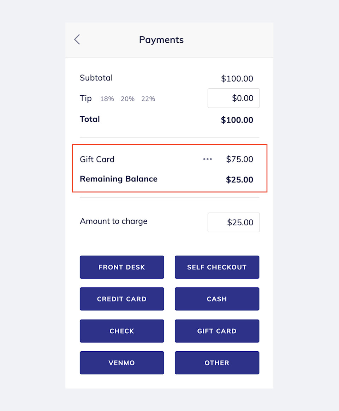Click the Payments header title

click(x=161, y=40)
